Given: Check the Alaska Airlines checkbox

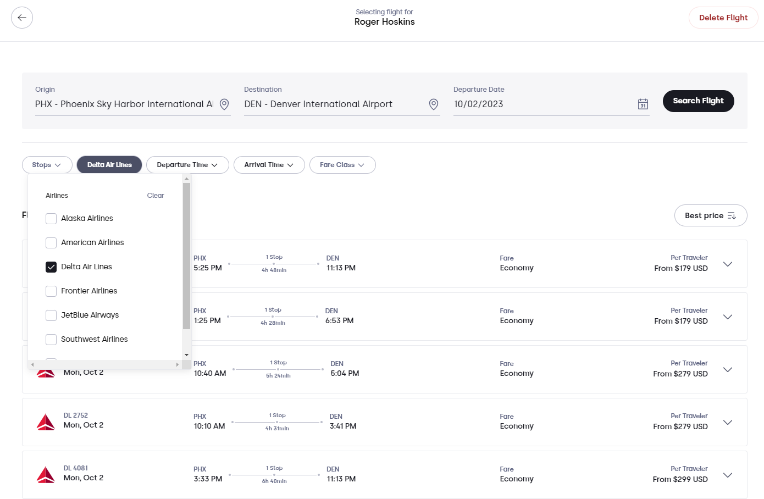Looking at the screenshot, I should click(x=51, y=218).
